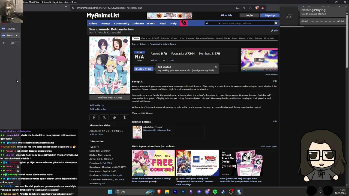The image size is (349, 196).
Task: Open the Industry menu
Action: (138, 23)
